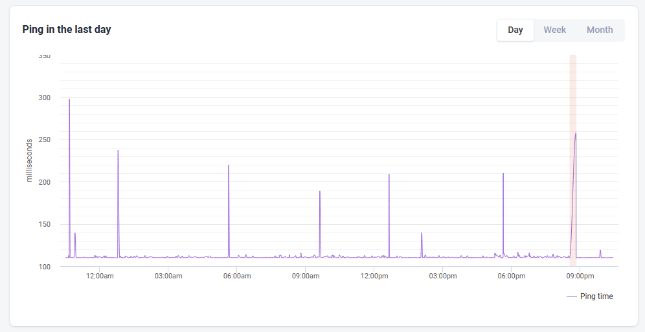Screen dimensions: 645x332
Task: Click the spike peak after 12:00pm
Action: coord(389,174)
